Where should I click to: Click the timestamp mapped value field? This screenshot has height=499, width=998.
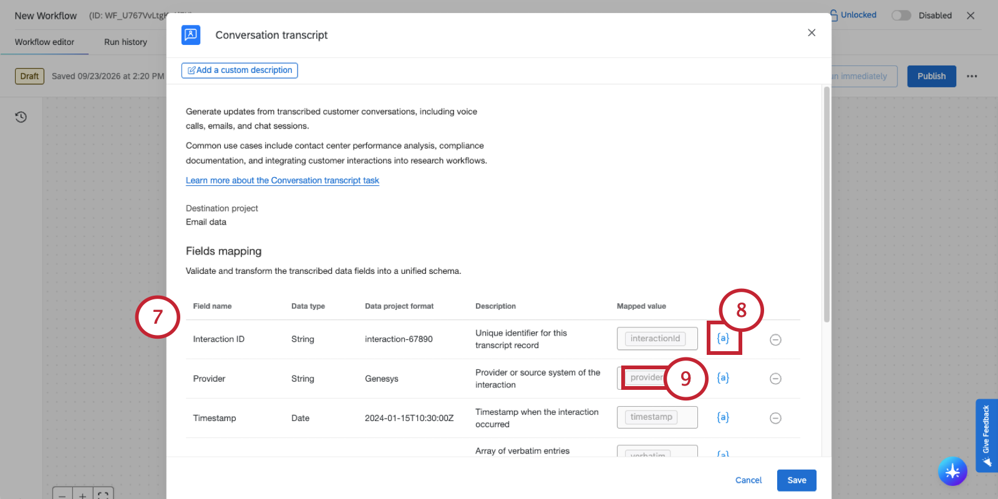[x=657, y=417]
